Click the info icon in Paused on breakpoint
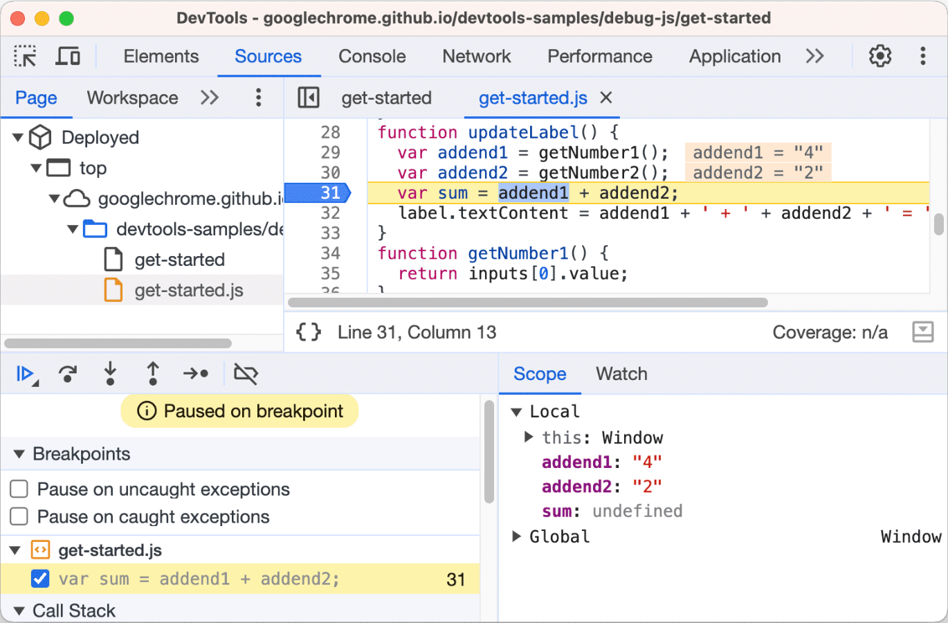Image resolution: width=948 pixels, height=623 pixels. tap(147, 411)
